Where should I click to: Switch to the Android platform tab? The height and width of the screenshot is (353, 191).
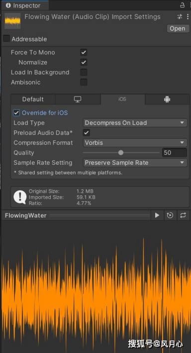(x=167, y=99)
